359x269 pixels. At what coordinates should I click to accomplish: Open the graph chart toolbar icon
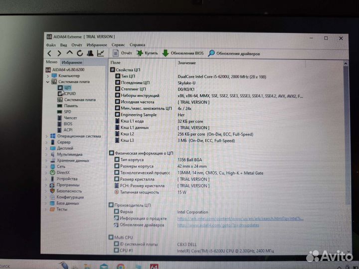tap(101, 53)
